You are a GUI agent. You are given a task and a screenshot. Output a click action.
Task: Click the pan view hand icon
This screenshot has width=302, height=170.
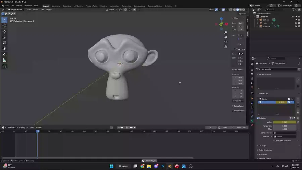(x=226, y=37)
